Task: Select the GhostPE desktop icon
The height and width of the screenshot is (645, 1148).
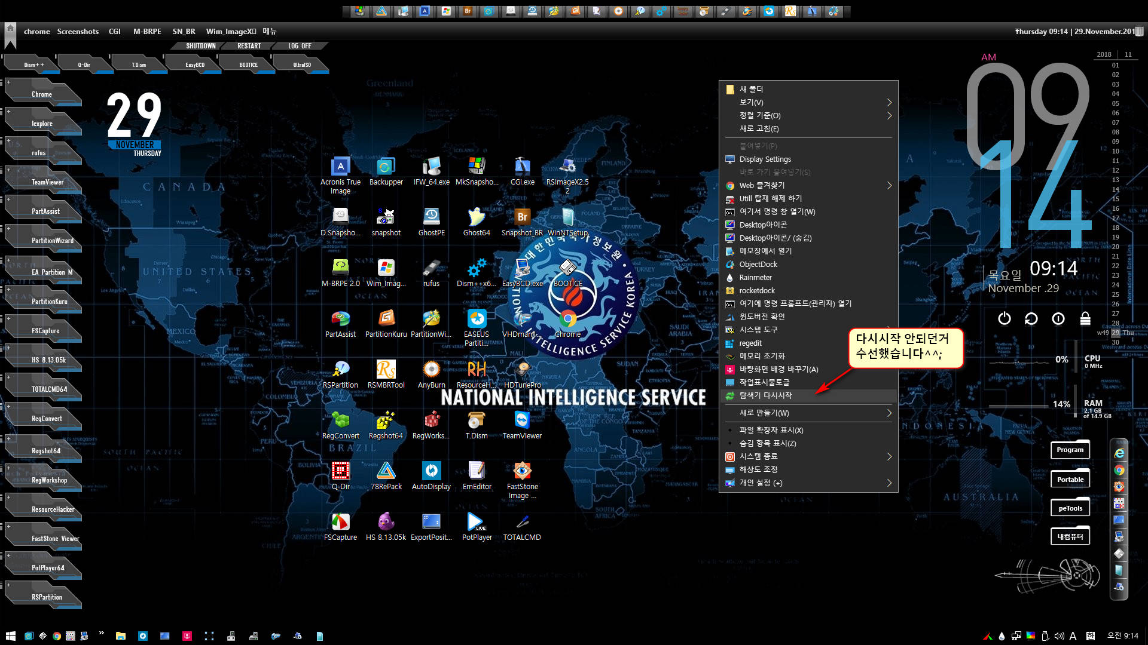Action: tap(431, 222)
